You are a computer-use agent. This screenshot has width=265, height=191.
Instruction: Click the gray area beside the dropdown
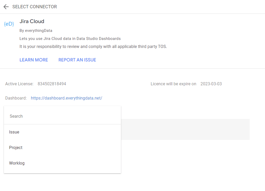tap(185, 129)
